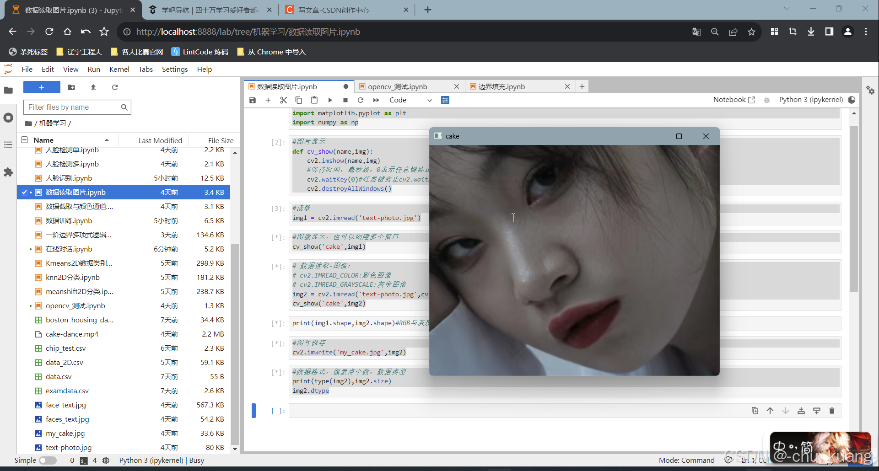The height and width of the screenshot is (471, 879).
Task: Copy the selected cell via toolbar icon
Action: [298, 100]
